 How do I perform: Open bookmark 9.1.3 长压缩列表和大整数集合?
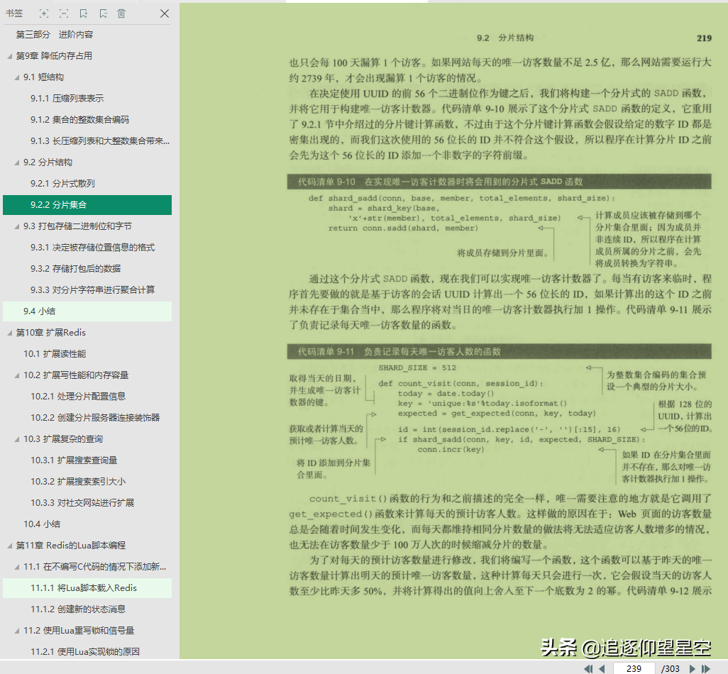(x=100, y=141)
